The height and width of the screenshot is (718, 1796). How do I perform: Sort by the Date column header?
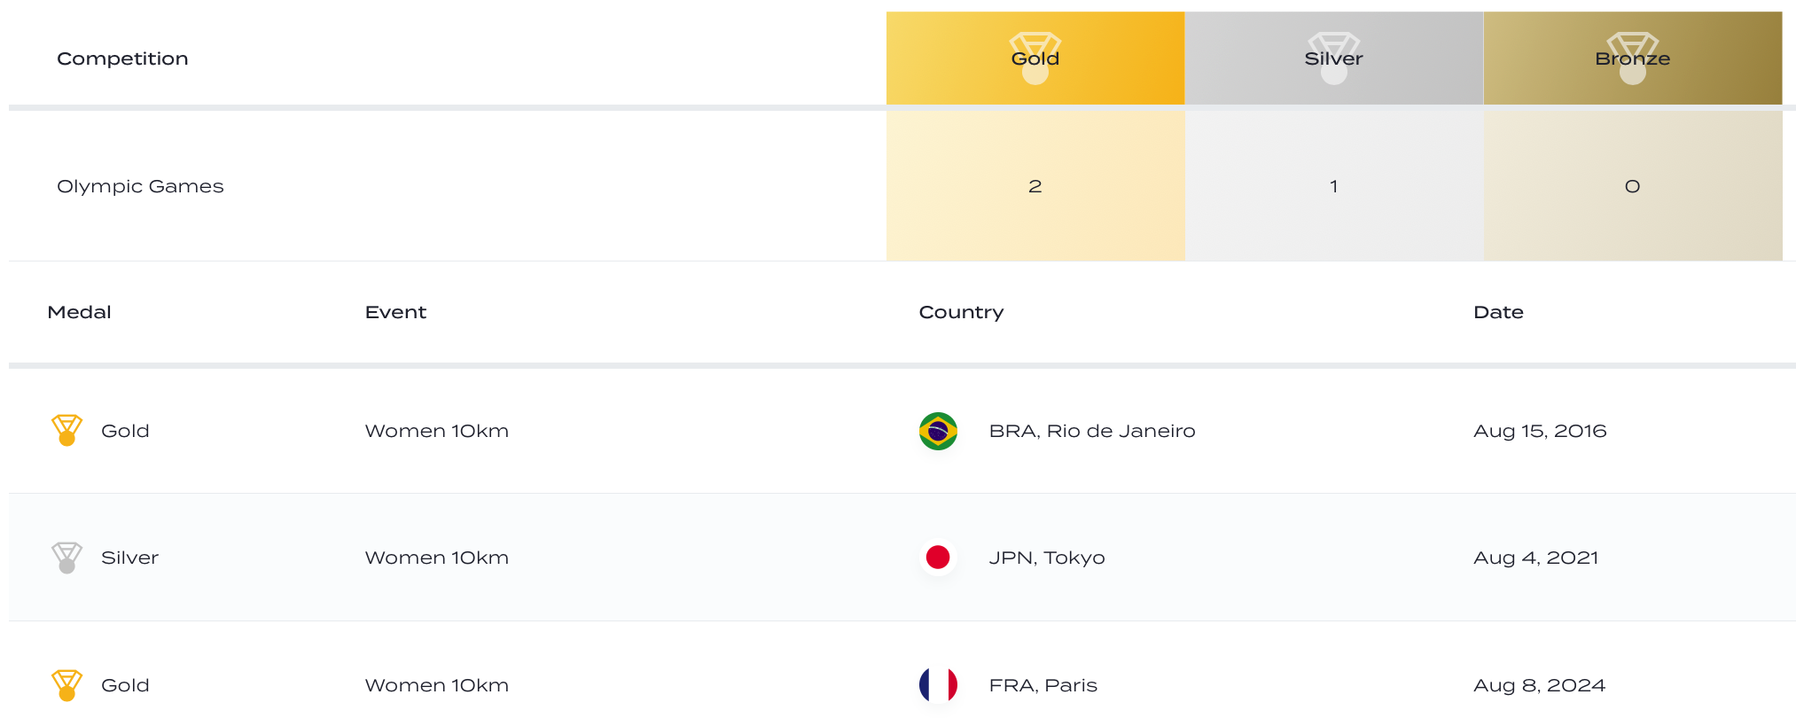1498,312
